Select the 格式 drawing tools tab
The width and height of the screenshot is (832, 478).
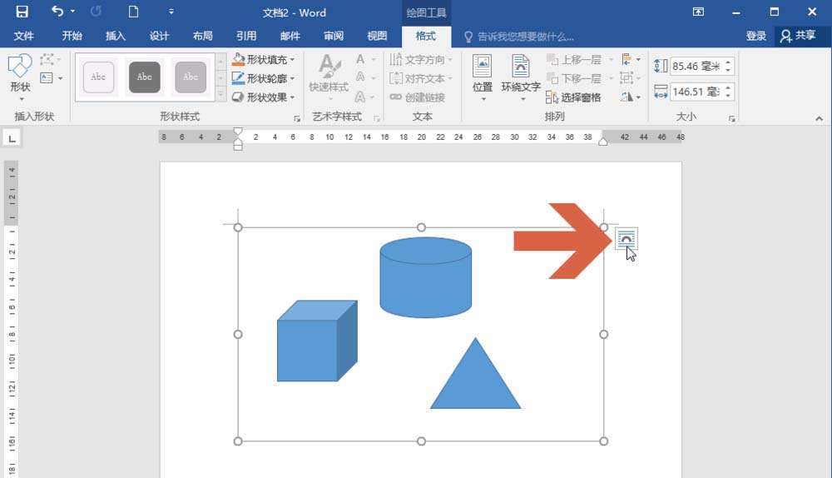[x=426, y=36]
